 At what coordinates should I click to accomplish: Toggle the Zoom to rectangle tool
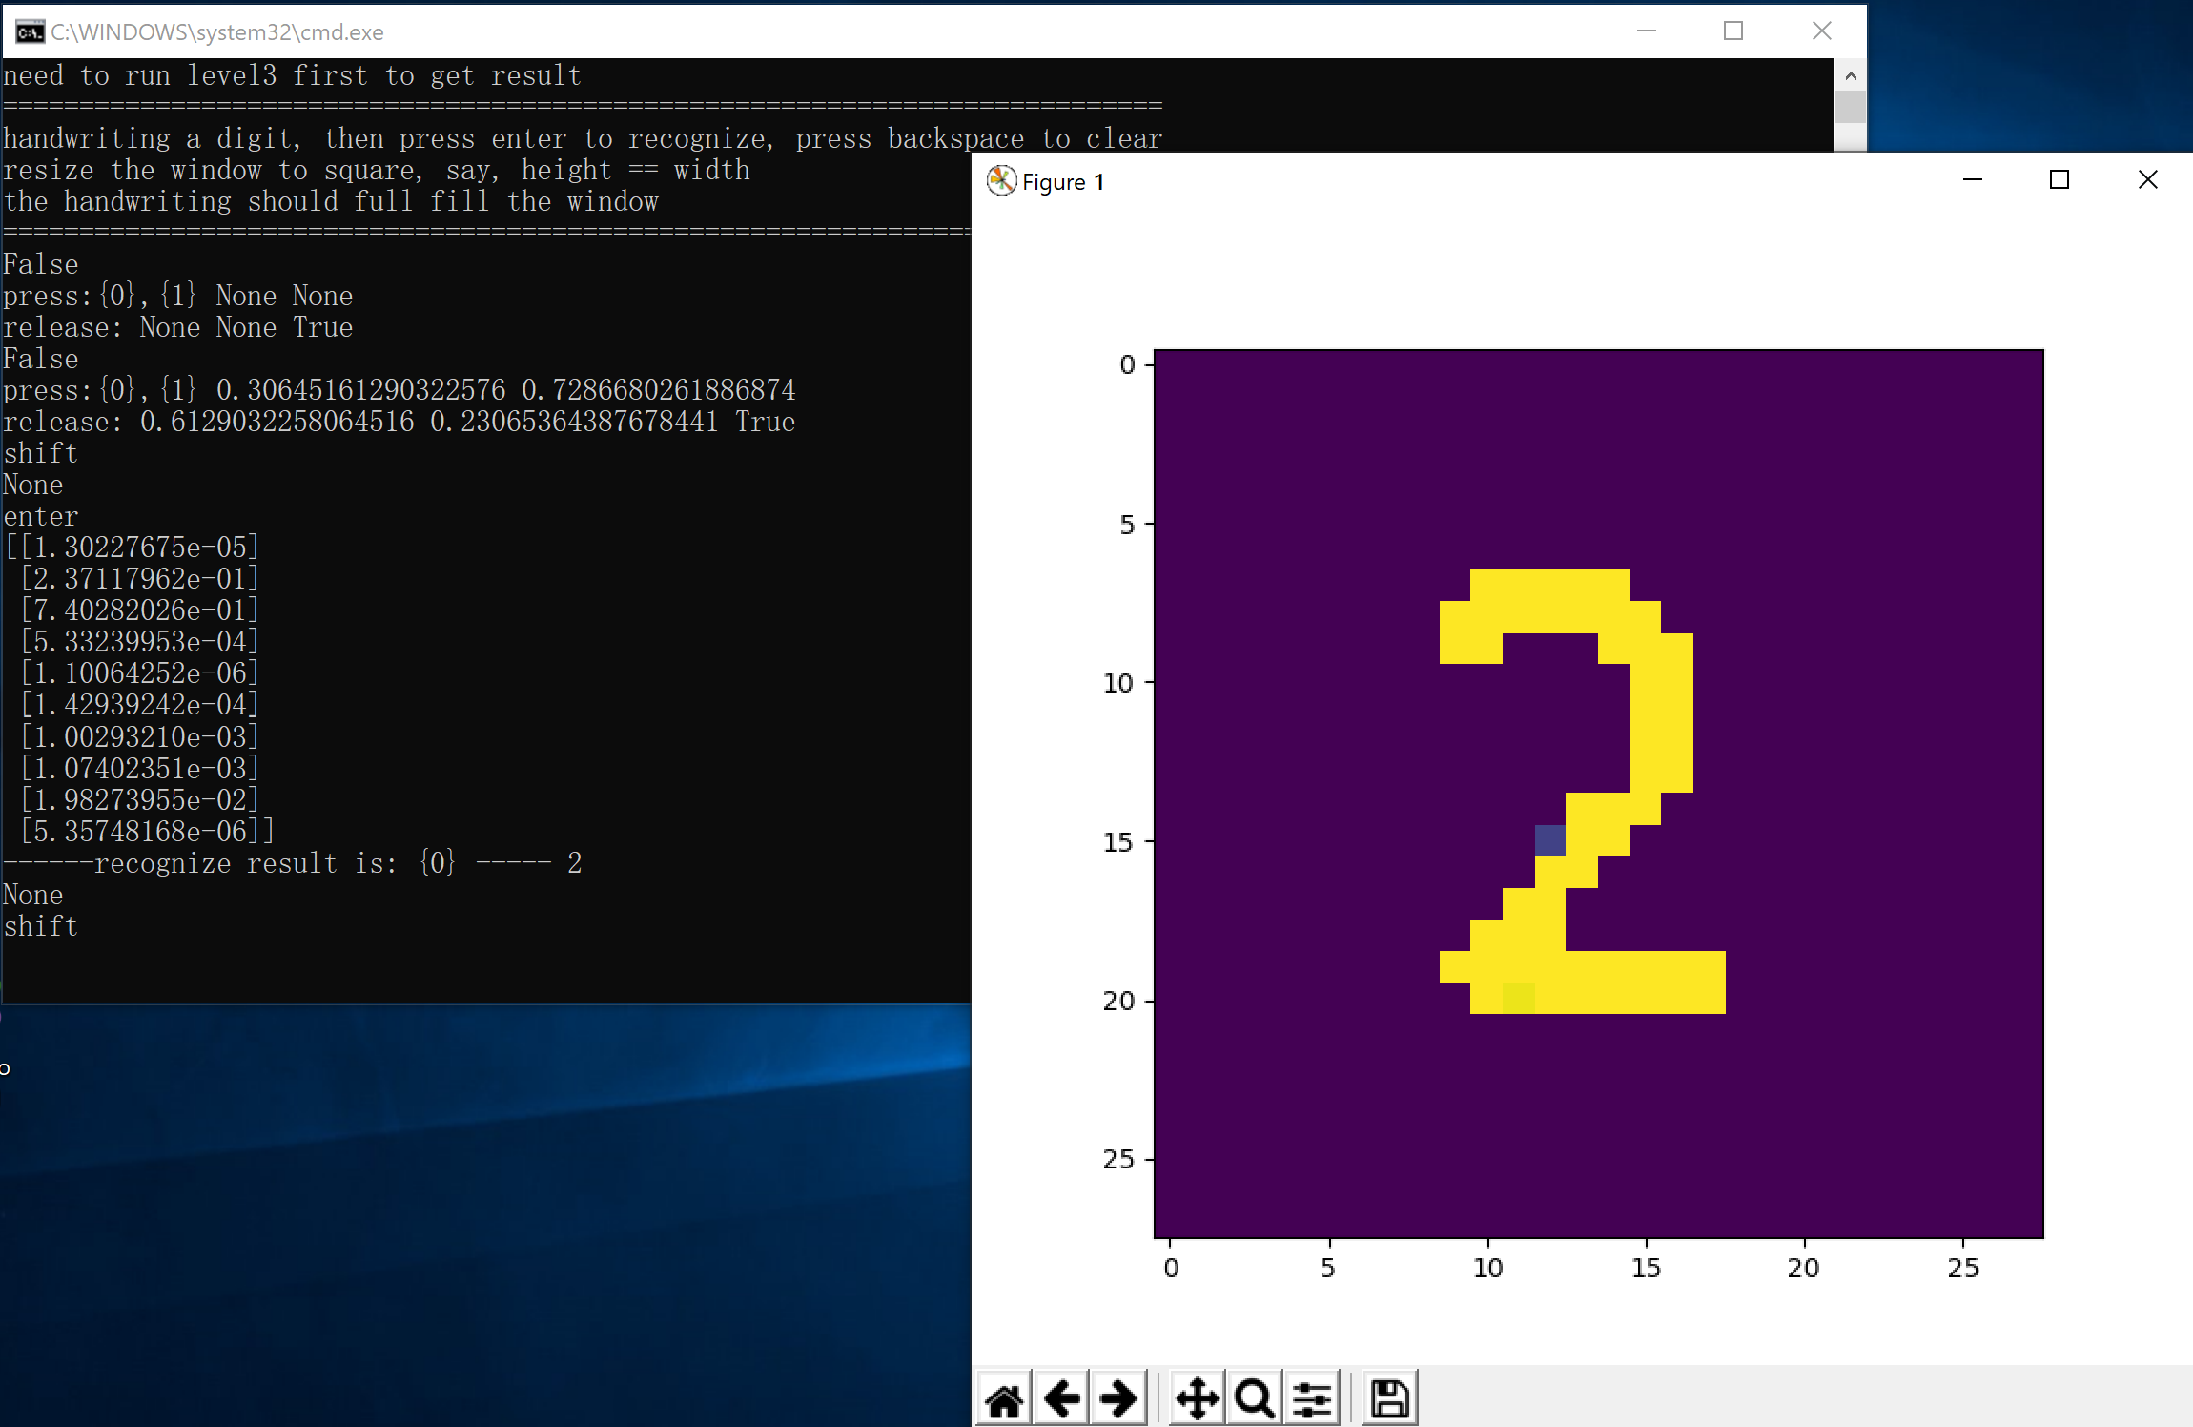pos(1254,1399)
